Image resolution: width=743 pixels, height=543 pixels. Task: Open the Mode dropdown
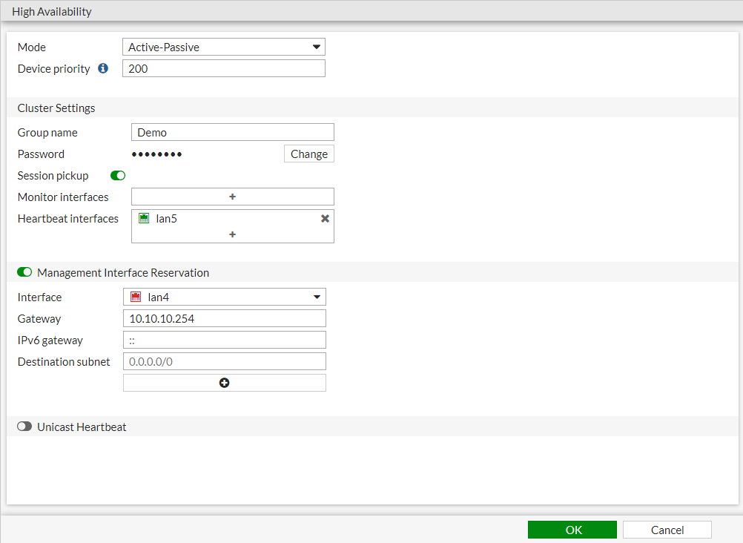pyautogui.click(x=224, y=47)
